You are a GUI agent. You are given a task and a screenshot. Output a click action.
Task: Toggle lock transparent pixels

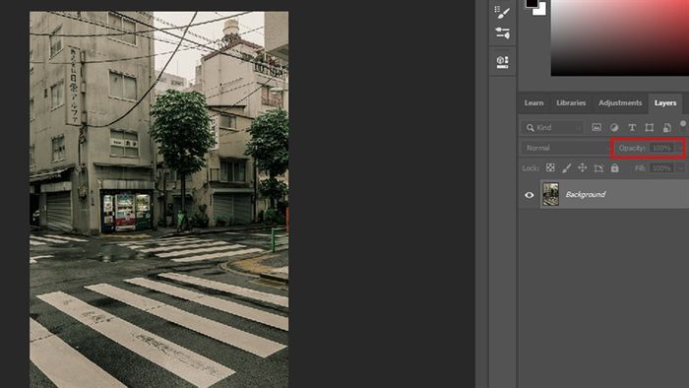pos(550,167)
